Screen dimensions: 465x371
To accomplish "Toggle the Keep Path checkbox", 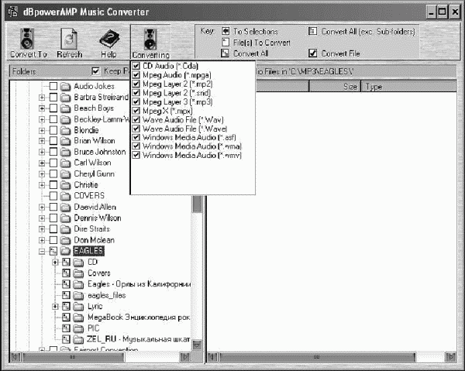I will [x=95, y=71].
